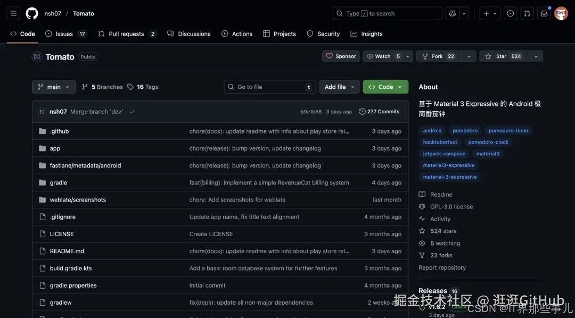Click Report repository link
The width and height of the screenshot is (575, 318).
coord(442,267)
